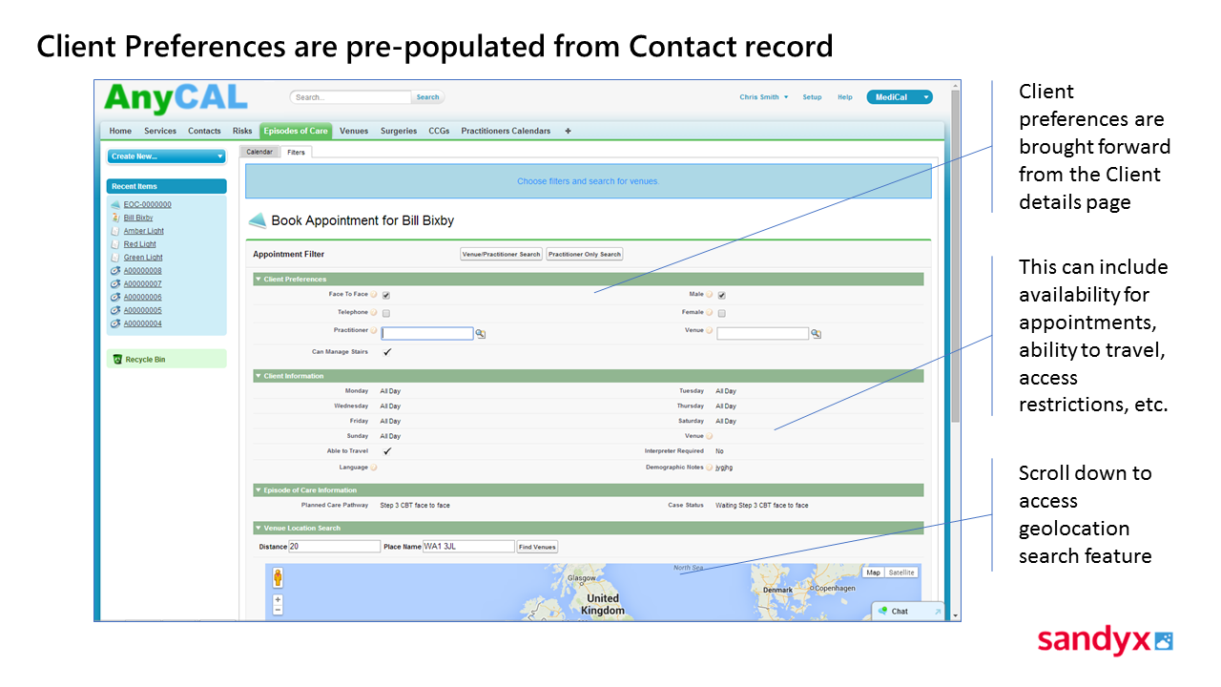Collapse the Episode of Care Information section

(x=258, y=490)
